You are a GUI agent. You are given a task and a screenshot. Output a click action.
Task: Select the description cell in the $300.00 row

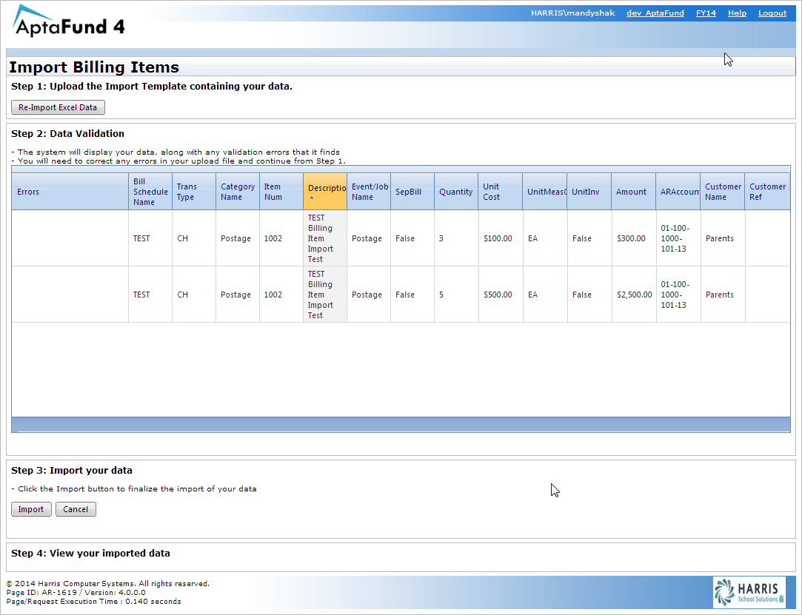pos(325,238)
